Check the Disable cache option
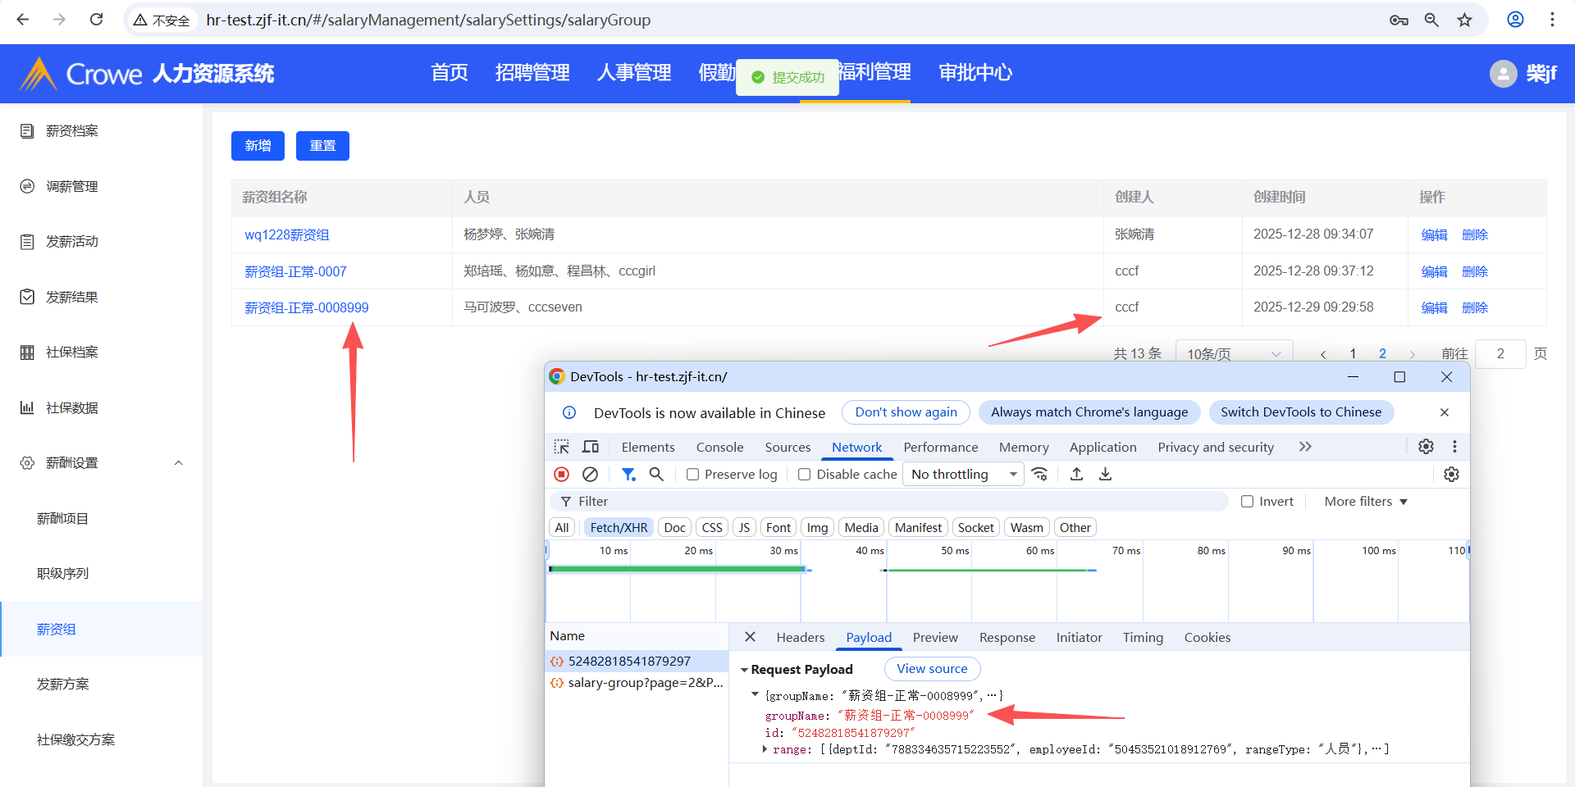 [805, 475]
